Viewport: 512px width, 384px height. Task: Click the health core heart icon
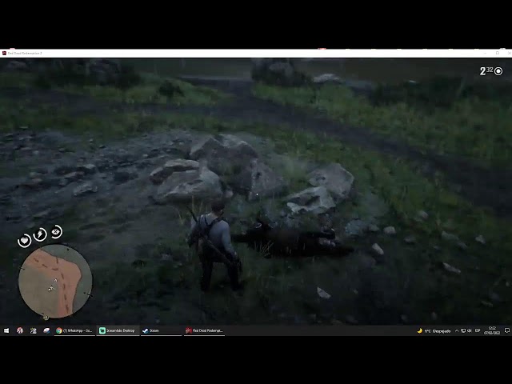click(25, 241)
